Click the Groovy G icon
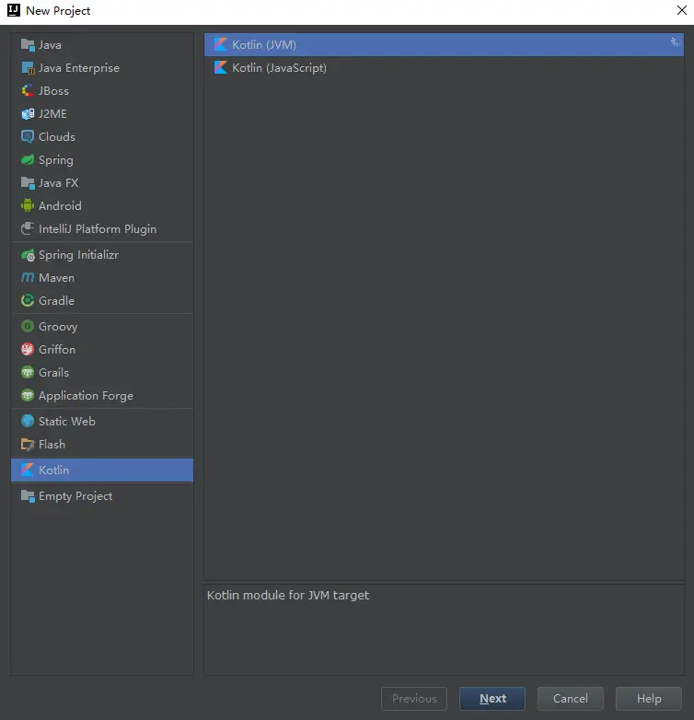Image resolution: width=694 pixels, height=720 pixels. pyautogui.click(x=28, y=327)
